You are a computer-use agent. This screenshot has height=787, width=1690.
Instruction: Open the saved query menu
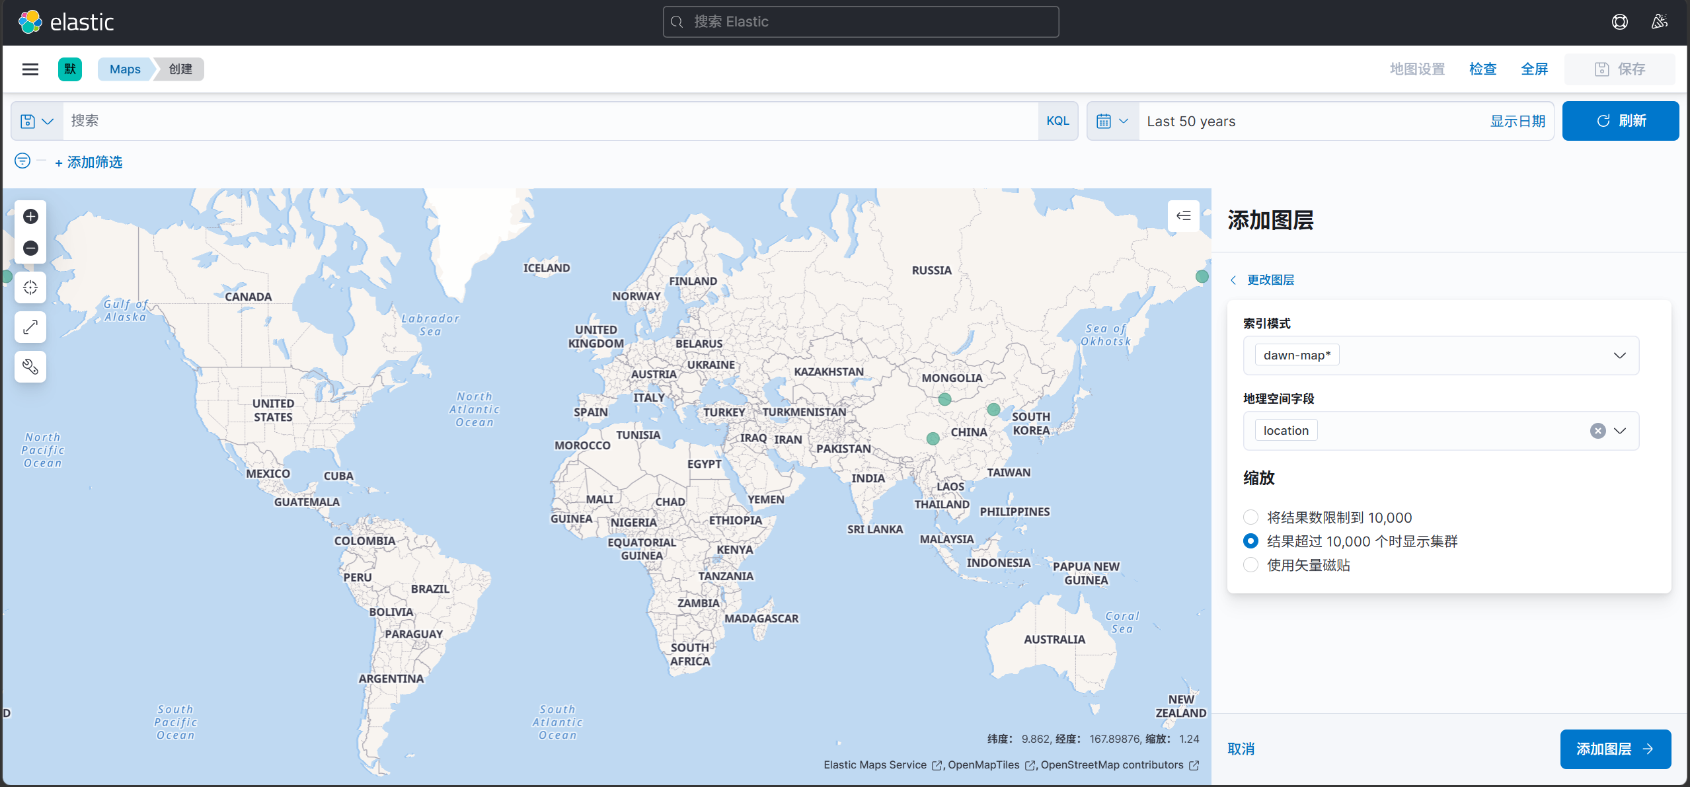pos(37,121)
